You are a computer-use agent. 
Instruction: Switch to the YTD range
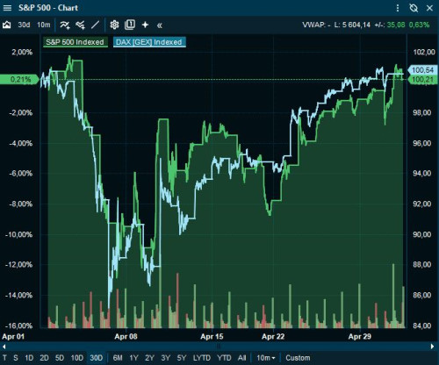pos(224,358)
